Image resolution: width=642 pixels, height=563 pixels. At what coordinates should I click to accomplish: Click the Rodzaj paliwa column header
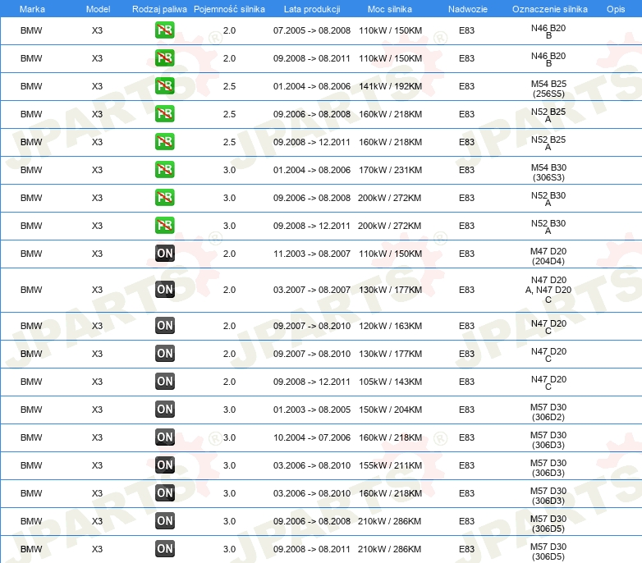click(x=159, y=8)
